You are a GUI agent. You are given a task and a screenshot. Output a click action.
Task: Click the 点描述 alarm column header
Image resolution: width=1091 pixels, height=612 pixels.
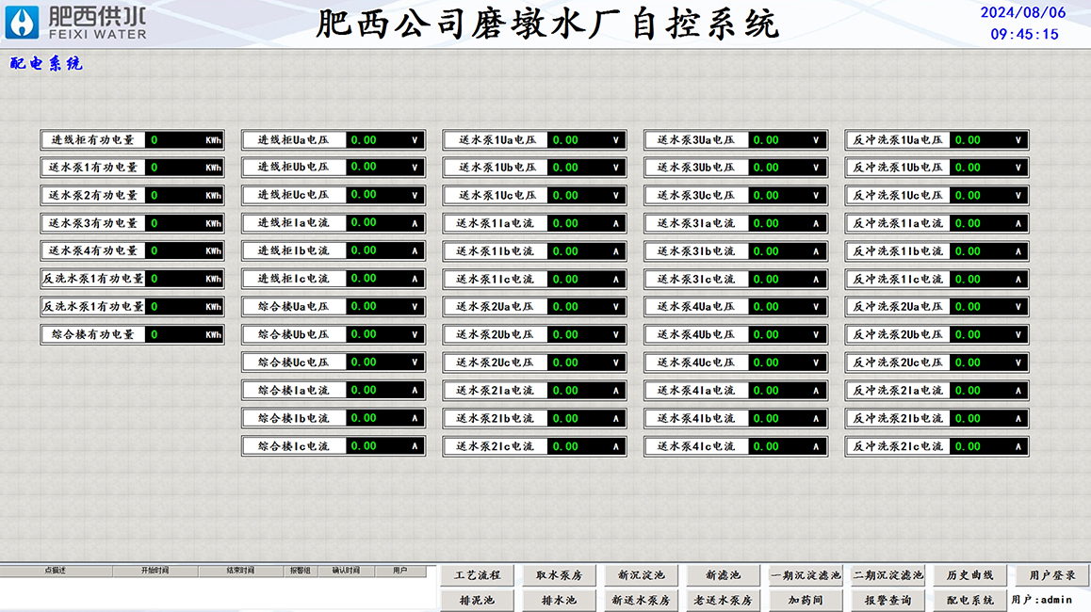point(56,571)
